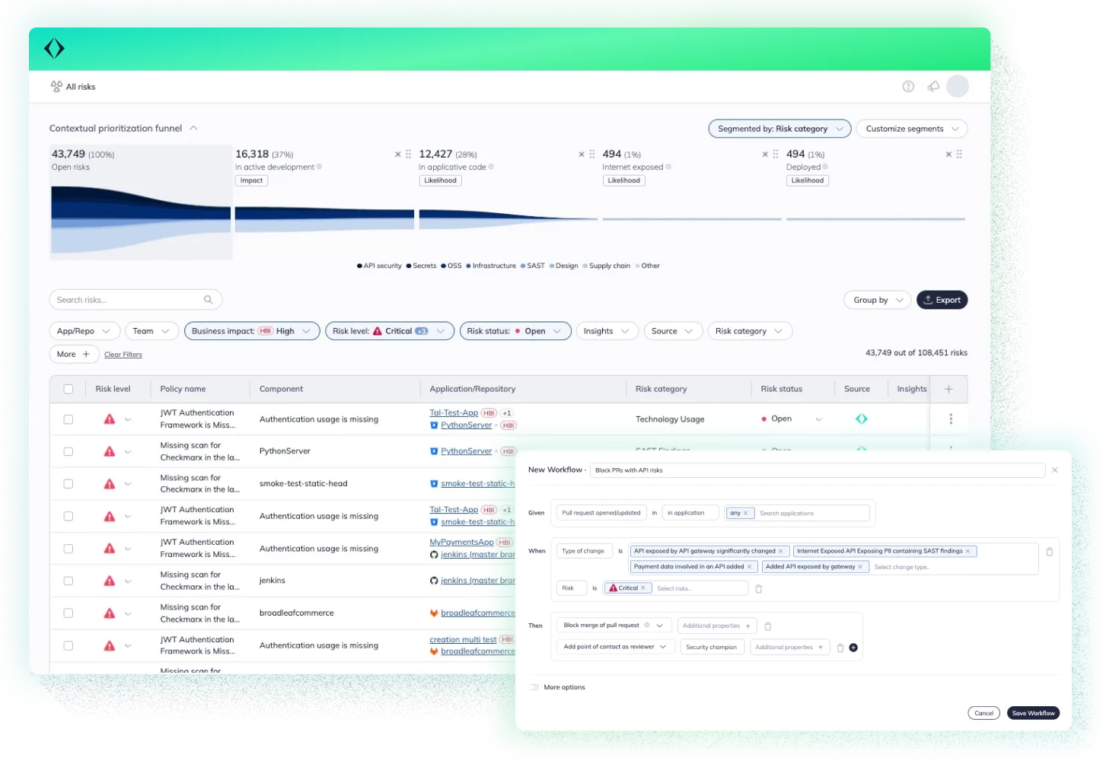Screen dimensions: 1103x761
Task: Select the All risks navigation item
Action: click(73, 86)
